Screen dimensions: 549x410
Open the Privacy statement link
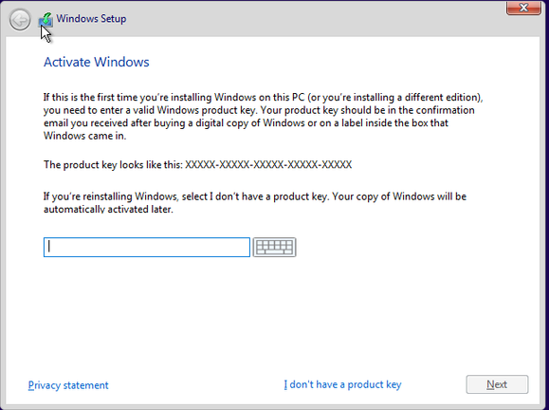[68, 385]
